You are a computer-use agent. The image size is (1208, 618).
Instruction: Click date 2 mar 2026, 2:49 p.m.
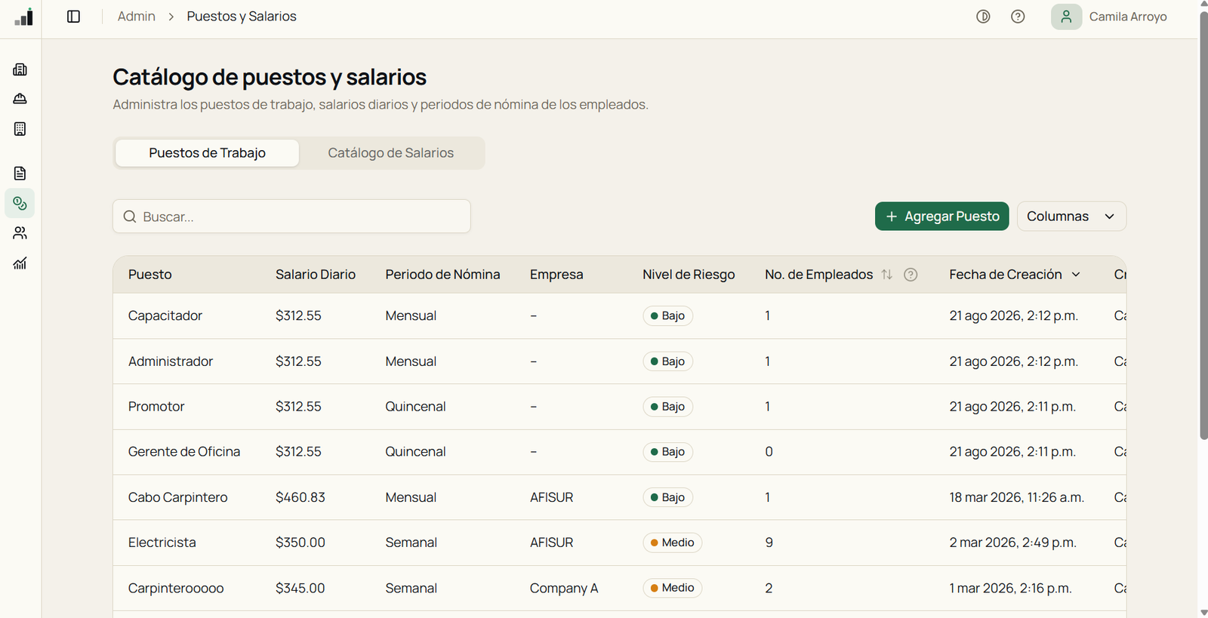(x=1013, y=543)
